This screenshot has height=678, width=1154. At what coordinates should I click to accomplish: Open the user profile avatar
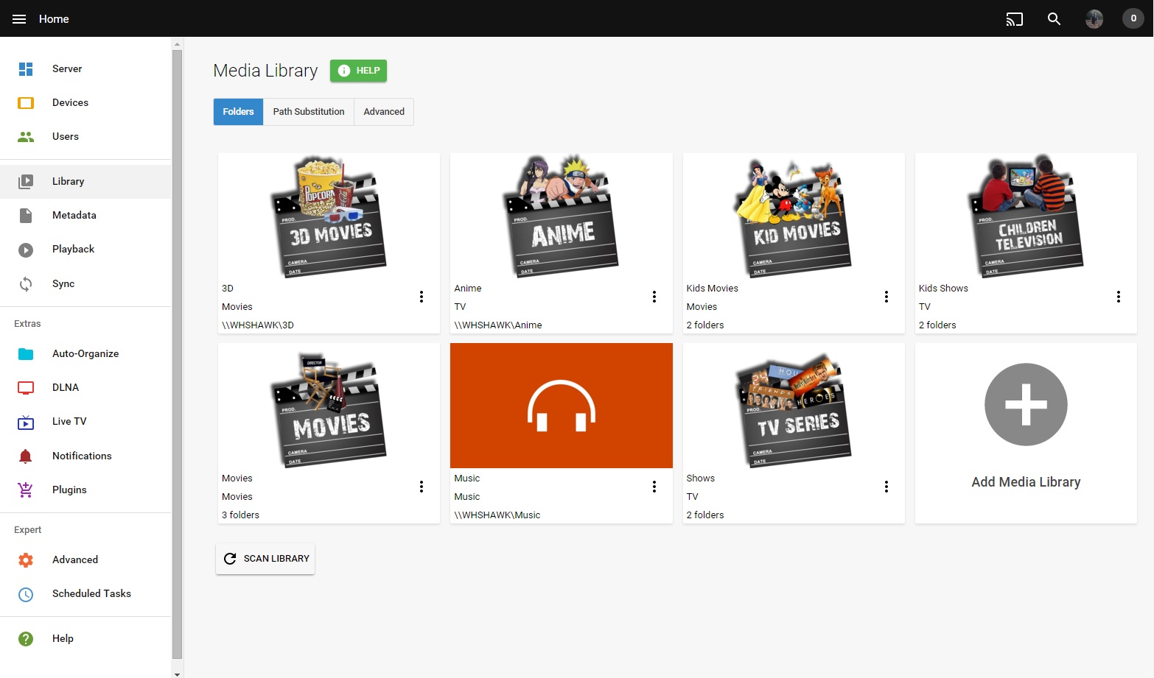pos(1094,19)
